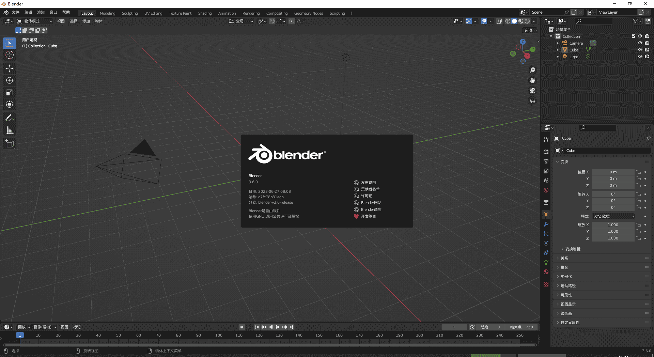Open the 文件 (File) menu

tap(16, 12)
